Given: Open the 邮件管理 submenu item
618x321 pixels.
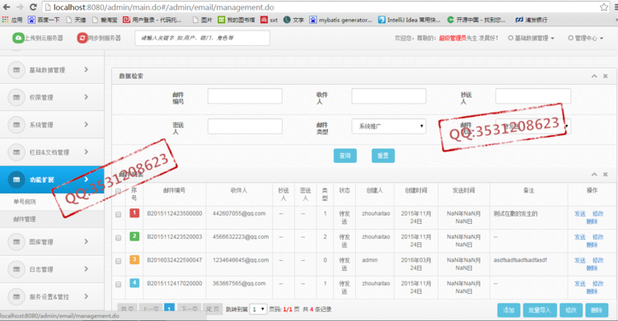Looking at the screenshot, I should (25, 219).
